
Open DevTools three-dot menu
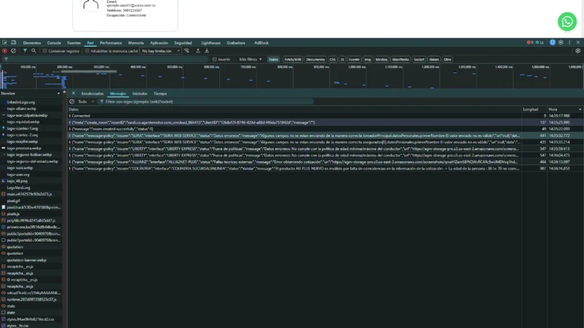click(570, 42)
